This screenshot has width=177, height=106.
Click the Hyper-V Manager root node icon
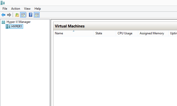3,22
